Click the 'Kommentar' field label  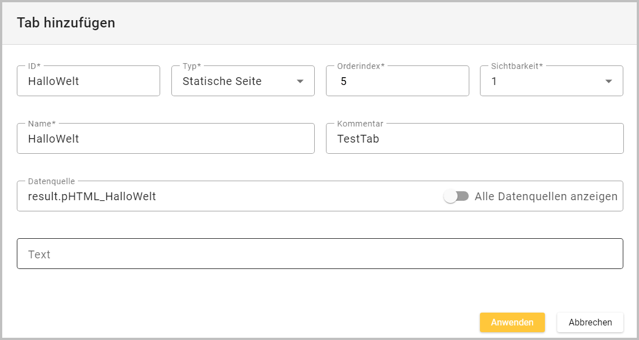point(360,124)
